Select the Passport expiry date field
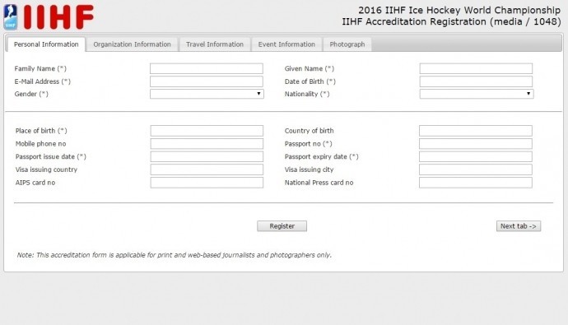This screenshot has width=568, height=325. click(x=476, y=156)
